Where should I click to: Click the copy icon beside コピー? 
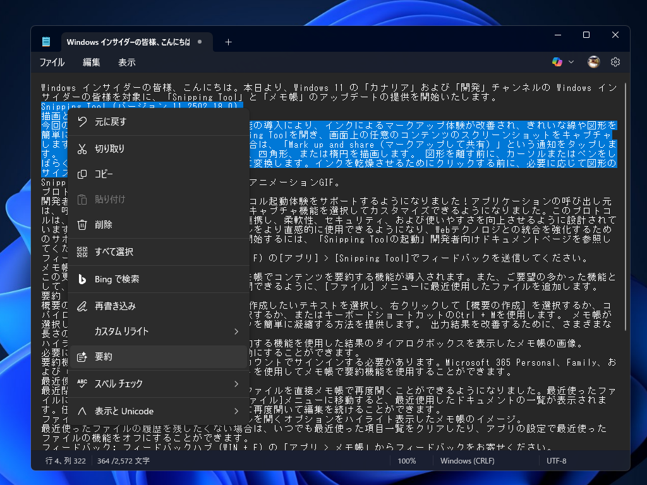82,174
